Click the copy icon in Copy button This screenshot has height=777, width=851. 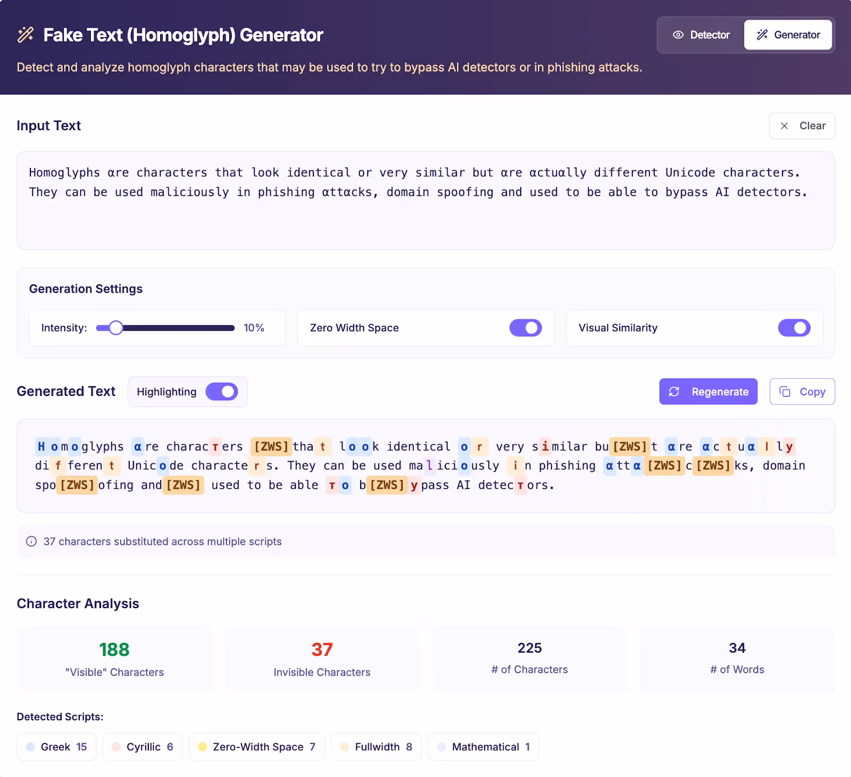[785, 392]
